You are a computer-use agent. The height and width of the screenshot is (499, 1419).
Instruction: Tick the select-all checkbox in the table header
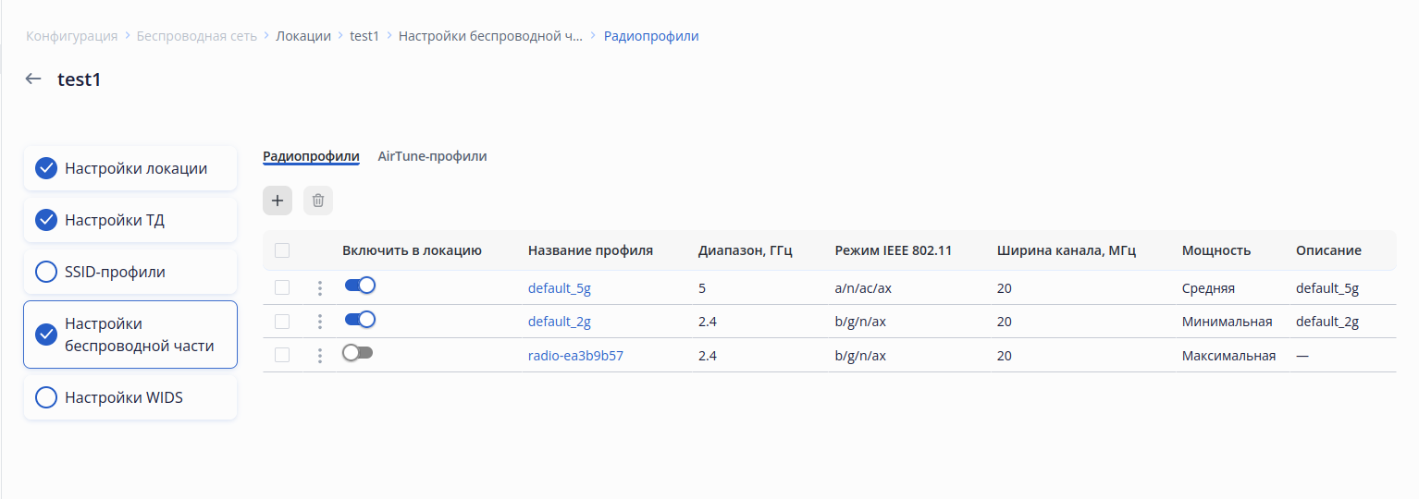click(x=282, y=250)
